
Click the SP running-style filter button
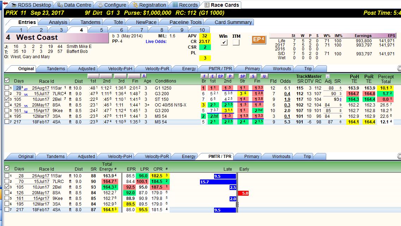[243, 76]
